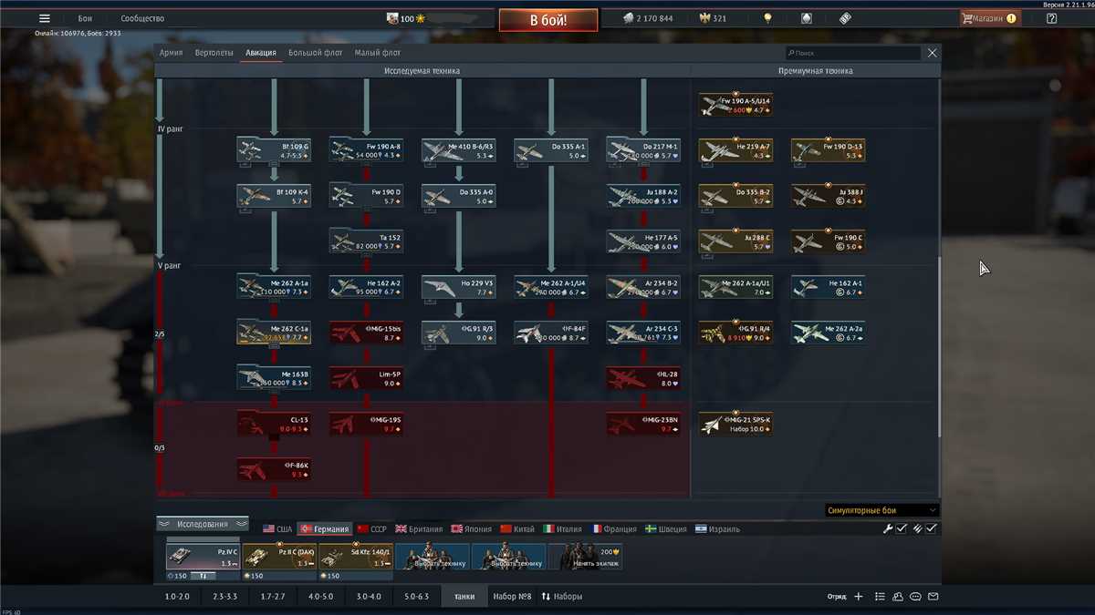Viewport: 1095px width, 615px height.
Task: Click the Silver Lions balance 2 170 844
Action: click(x=648, y=18)
